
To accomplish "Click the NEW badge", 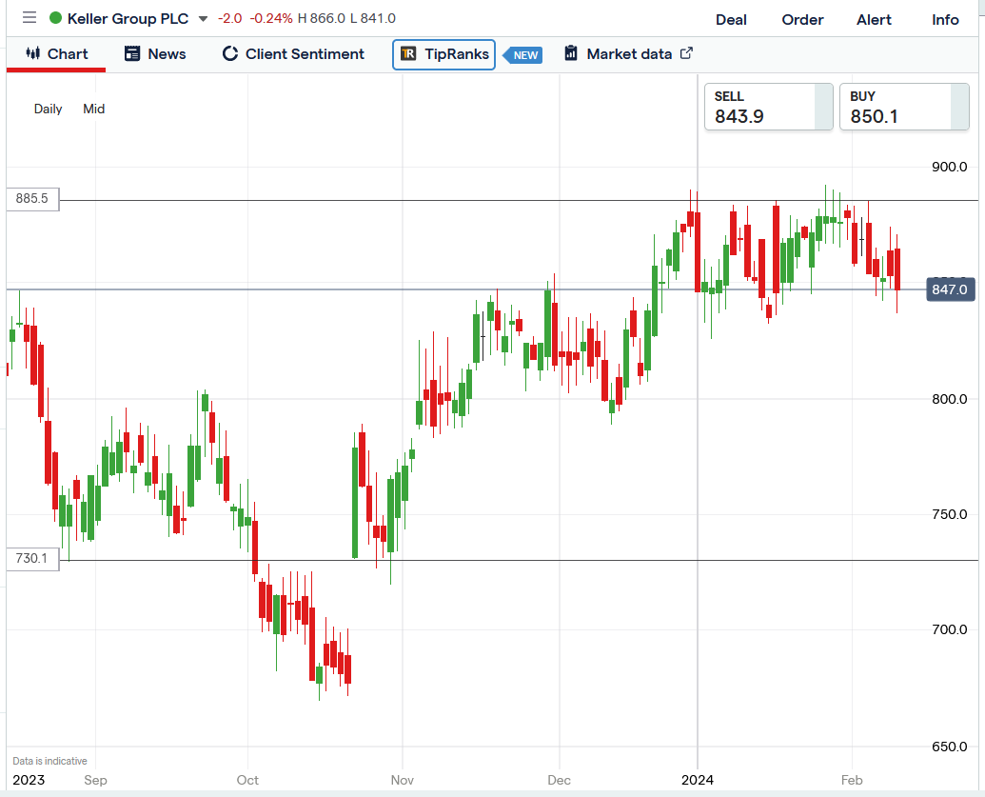I will 524,55.
